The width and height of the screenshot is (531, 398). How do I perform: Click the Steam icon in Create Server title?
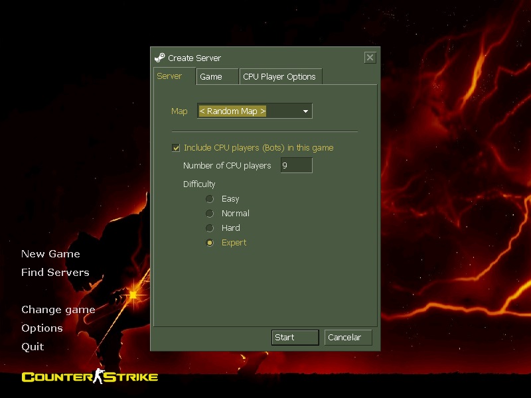159,58
